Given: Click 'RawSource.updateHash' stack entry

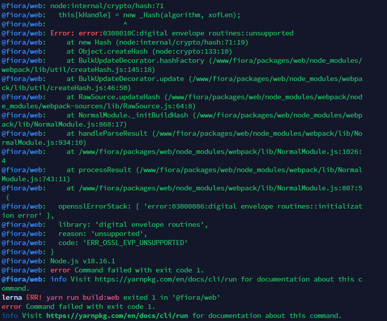Looking at the screenshot, I should (119, 97).
